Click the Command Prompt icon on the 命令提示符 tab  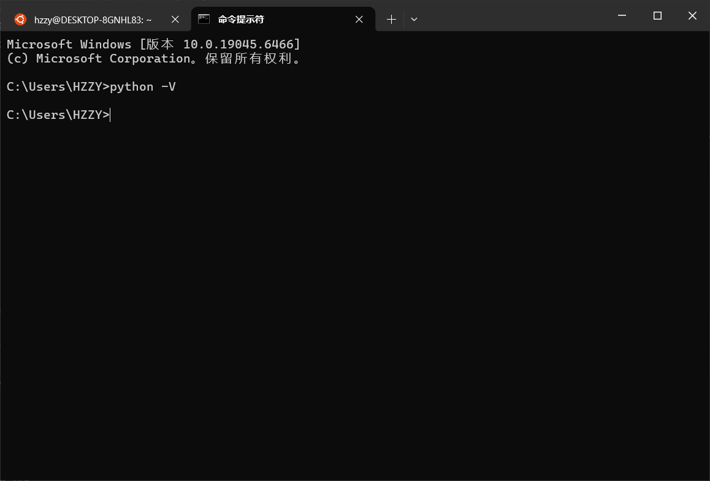tap(204, 19)
